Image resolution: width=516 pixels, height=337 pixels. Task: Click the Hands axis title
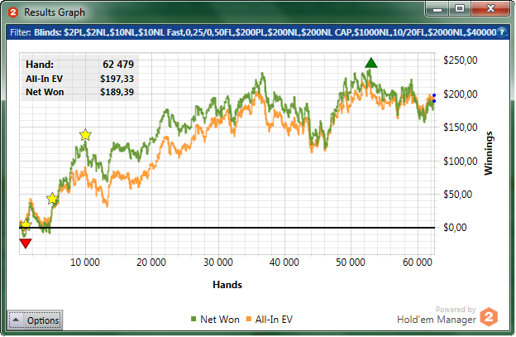point(227,285)
